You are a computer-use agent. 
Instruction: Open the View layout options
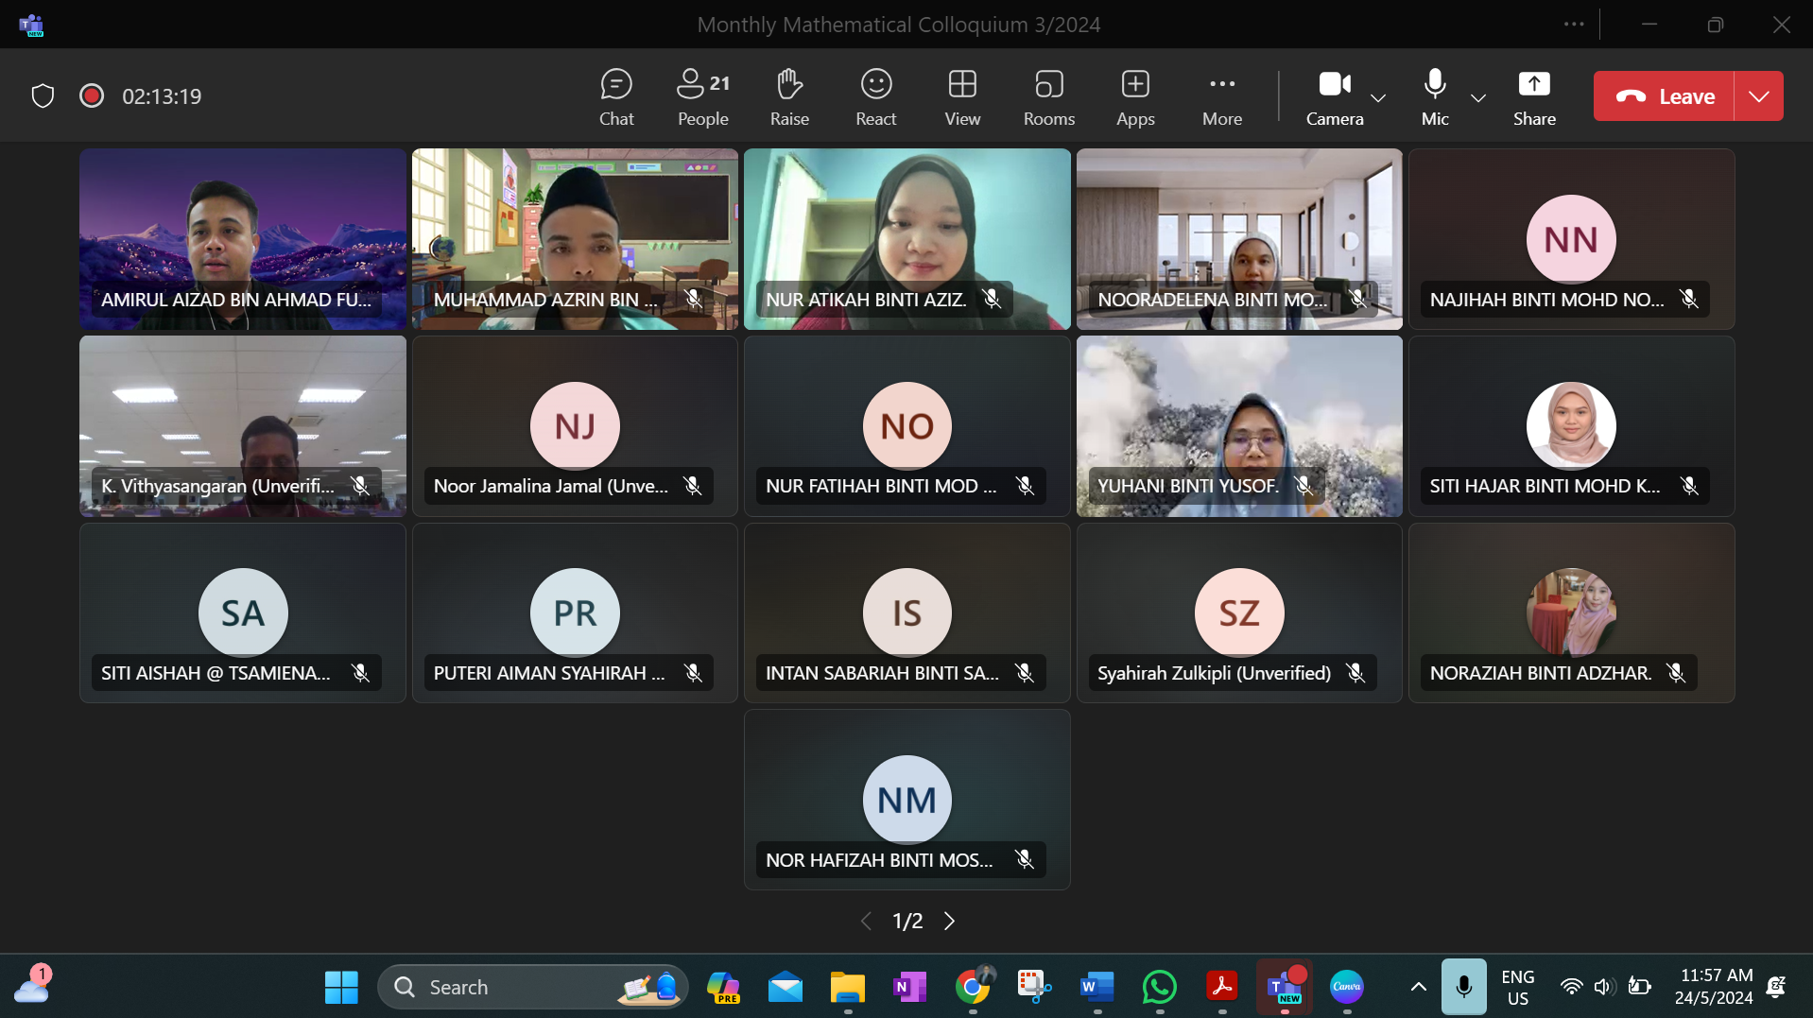pyautogui.click(x=962, y=96)
